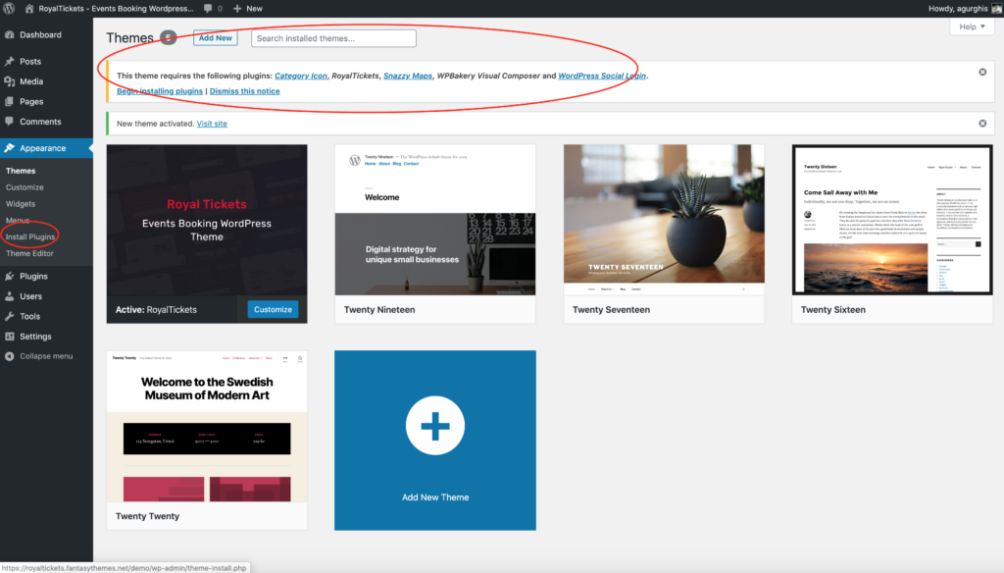Click the Settings sliders icon
This screenshot has height=573, width=1004.
click(x=10, y=336)
